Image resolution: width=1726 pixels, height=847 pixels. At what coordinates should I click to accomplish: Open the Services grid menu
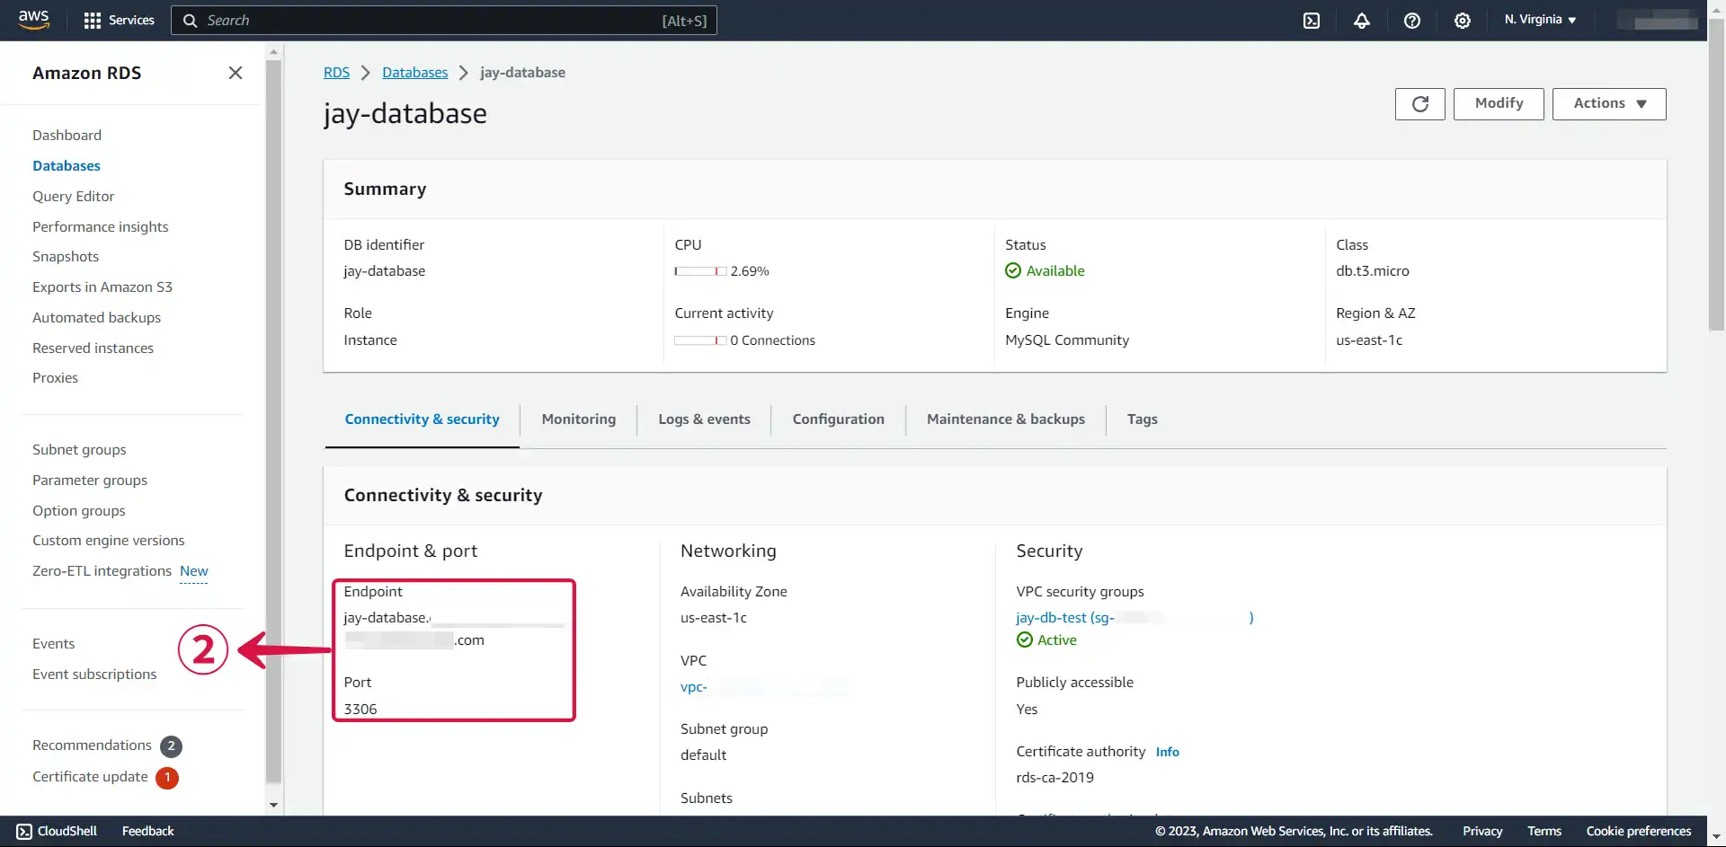119,20
